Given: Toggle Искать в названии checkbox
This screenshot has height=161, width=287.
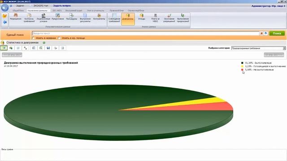Looking at the screenshot, I should coord(33,38).
